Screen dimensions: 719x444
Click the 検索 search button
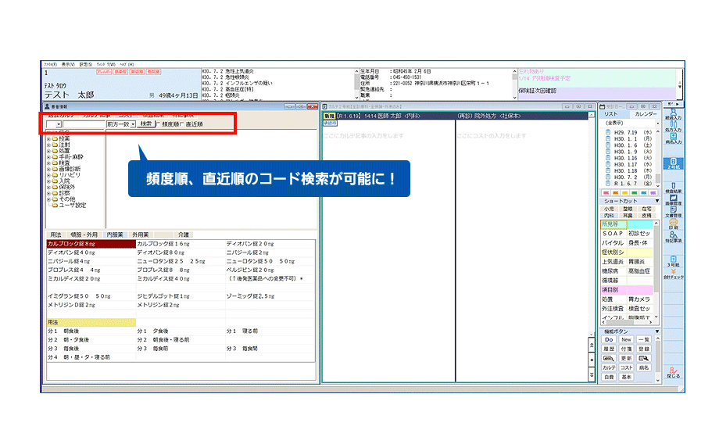(146, 124)
